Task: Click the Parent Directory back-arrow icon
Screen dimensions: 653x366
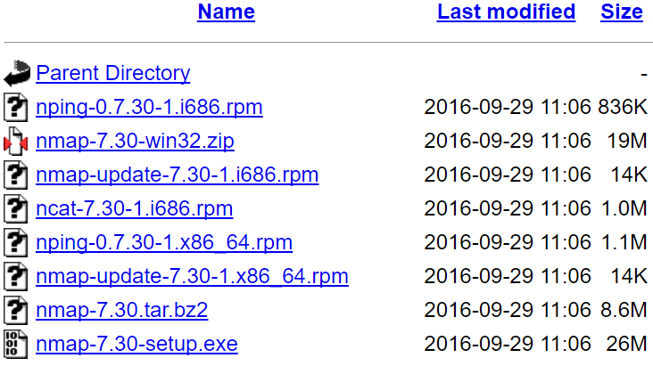Action: 17,74
